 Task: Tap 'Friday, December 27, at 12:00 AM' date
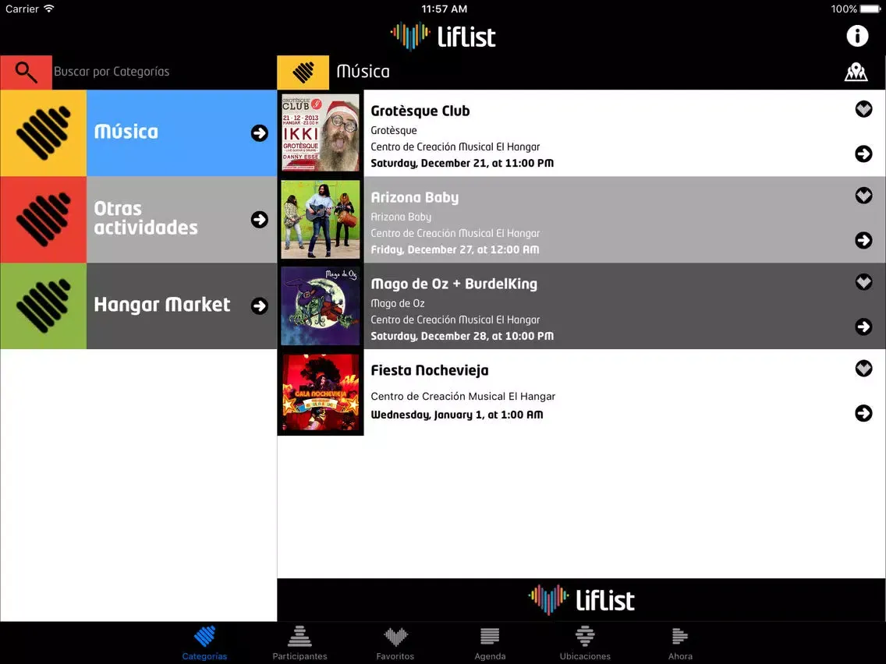[x=455, y=249]
